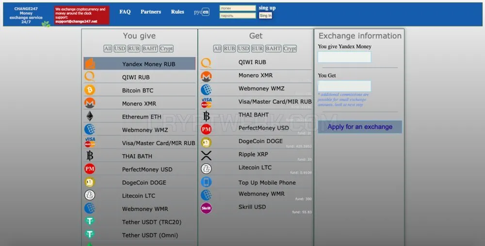Click QIWI icon in the Get list
This screenshot has height=246, width=485.
pos(206,63)
